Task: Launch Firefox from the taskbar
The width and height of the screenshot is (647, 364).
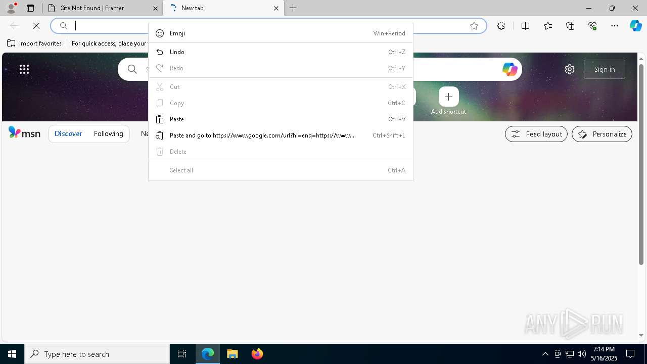Action: pos(257,354)
